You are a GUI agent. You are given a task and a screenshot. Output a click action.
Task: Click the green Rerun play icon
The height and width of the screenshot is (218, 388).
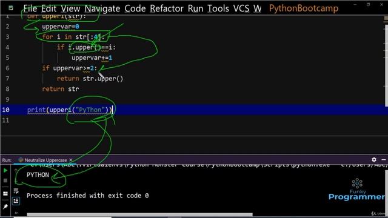tap(5, 170)
